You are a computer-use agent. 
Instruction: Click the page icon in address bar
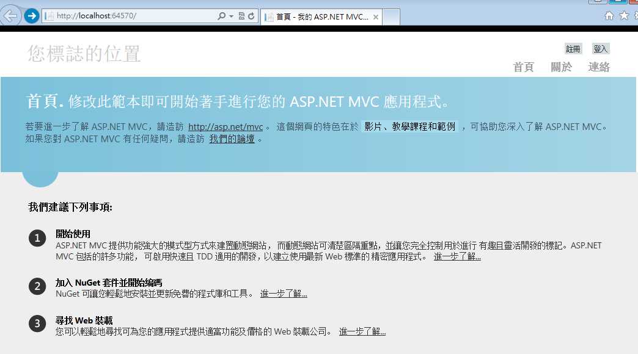(50, 16)
